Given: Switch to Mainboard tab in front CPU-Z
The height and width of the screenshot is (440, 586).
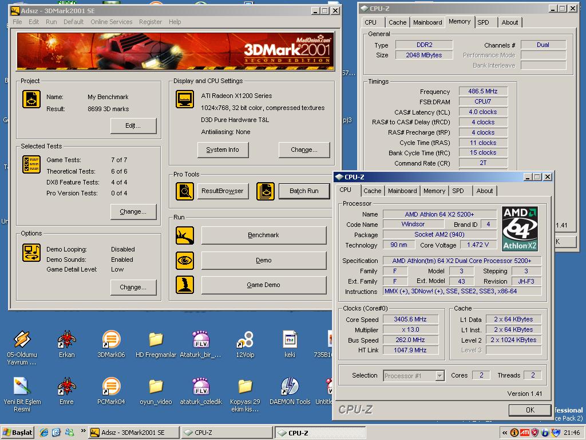Looking at the screenshot, I should pyautogui.click(x=402, y=191).
